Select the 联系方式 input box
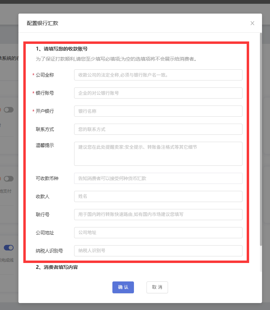 point(158,129)
